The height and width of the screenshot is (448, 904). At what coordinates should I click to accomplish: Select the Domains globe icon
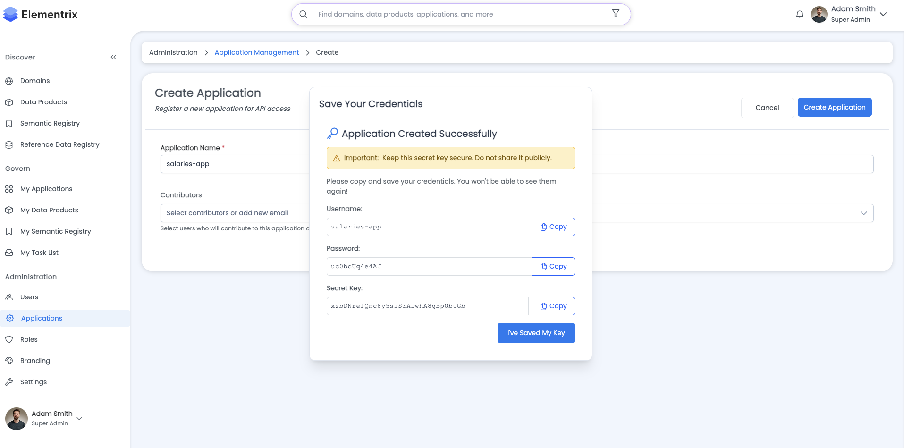pyautogui.click(x=9, y=81)
